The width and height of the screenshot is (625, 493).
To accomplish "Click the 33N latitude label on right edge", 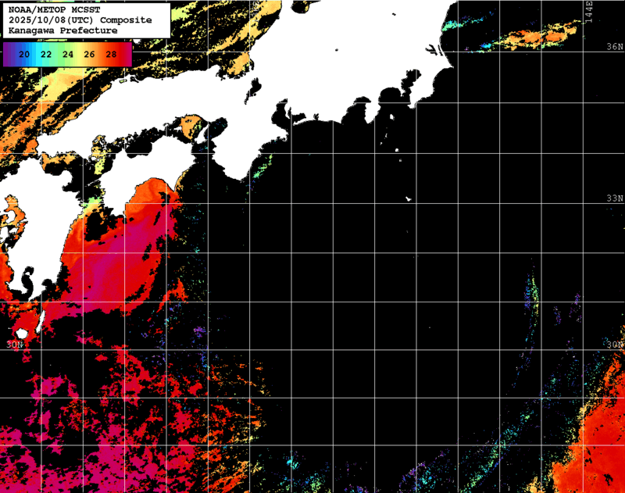I will click(x=616, y=198).
